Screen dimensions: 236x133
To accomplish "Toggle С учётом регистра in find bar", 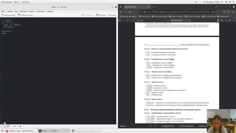I will [x=186, y=126].
